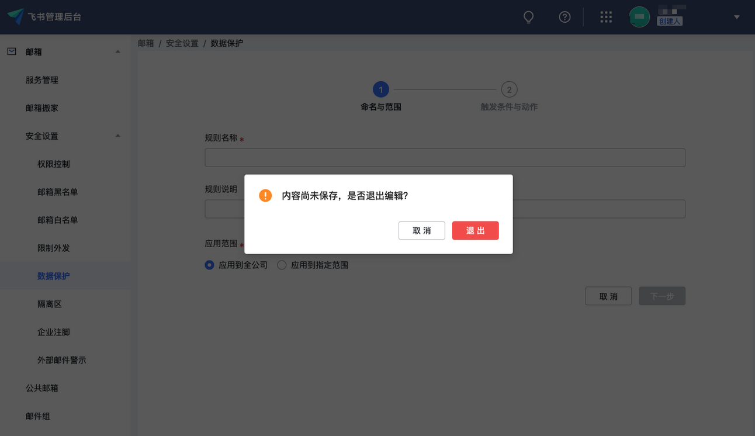Select the 应用到指定范围 radio button
Screen dimensions: 755x436
click(x=282, y=265)
